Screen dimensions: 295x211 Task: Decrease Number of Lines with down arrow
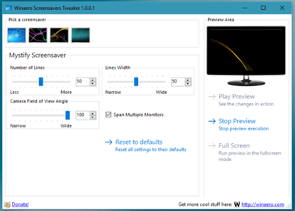point(92,84)
